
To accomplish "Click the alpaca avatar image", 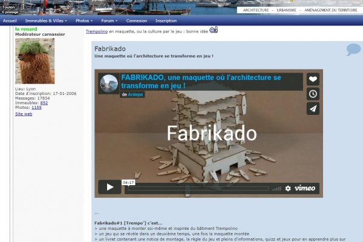I will click(35, 61).
